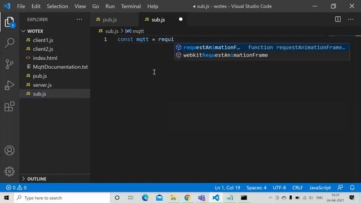Switch to the pub.js editor tab
This screenshot has width=361, height=203.
[x=115, y=20]
